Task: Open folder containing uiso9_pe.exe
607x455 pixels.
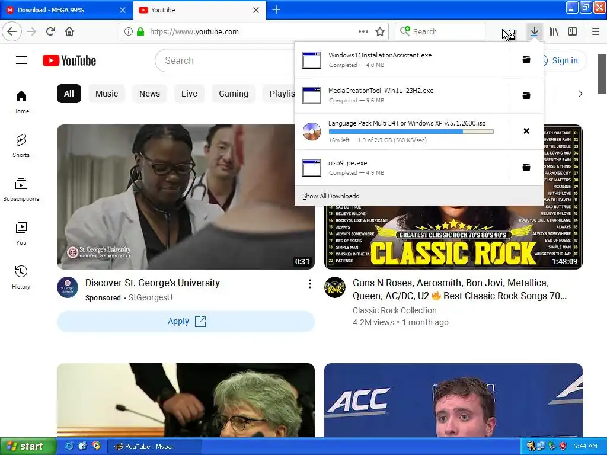Action: click(x=526, y=167)
